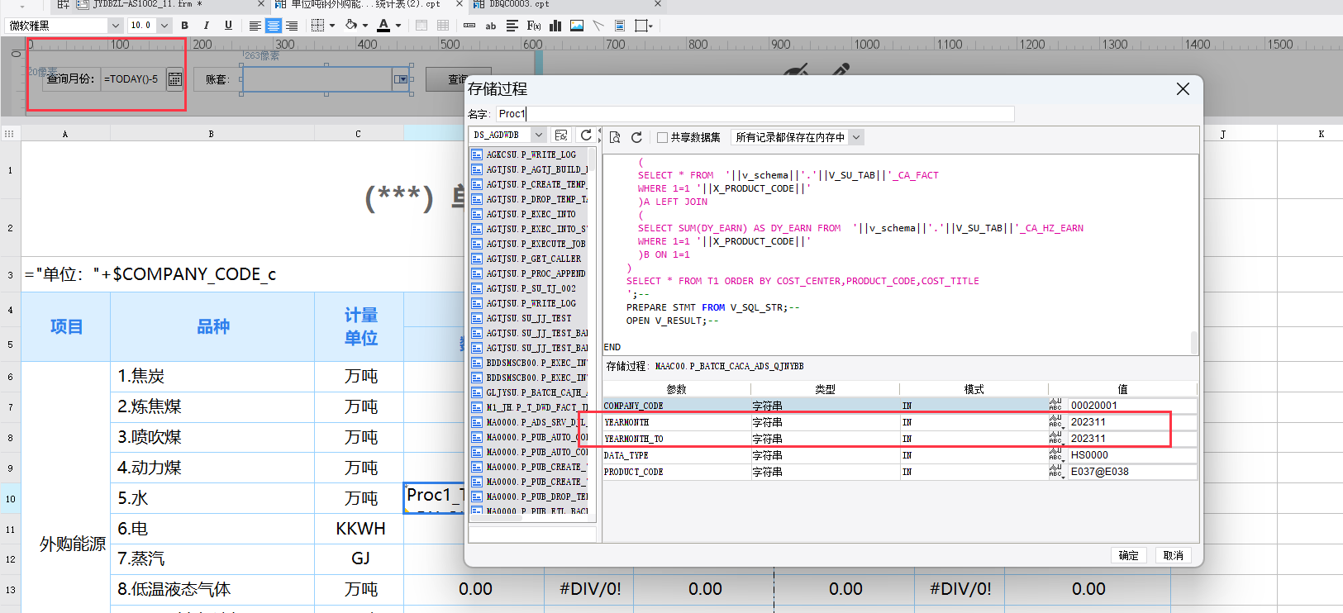The width and height of the screenshot is (1343, 613).
Task: Close the 存储过程 dialog
Action: tap(1183, 88)
